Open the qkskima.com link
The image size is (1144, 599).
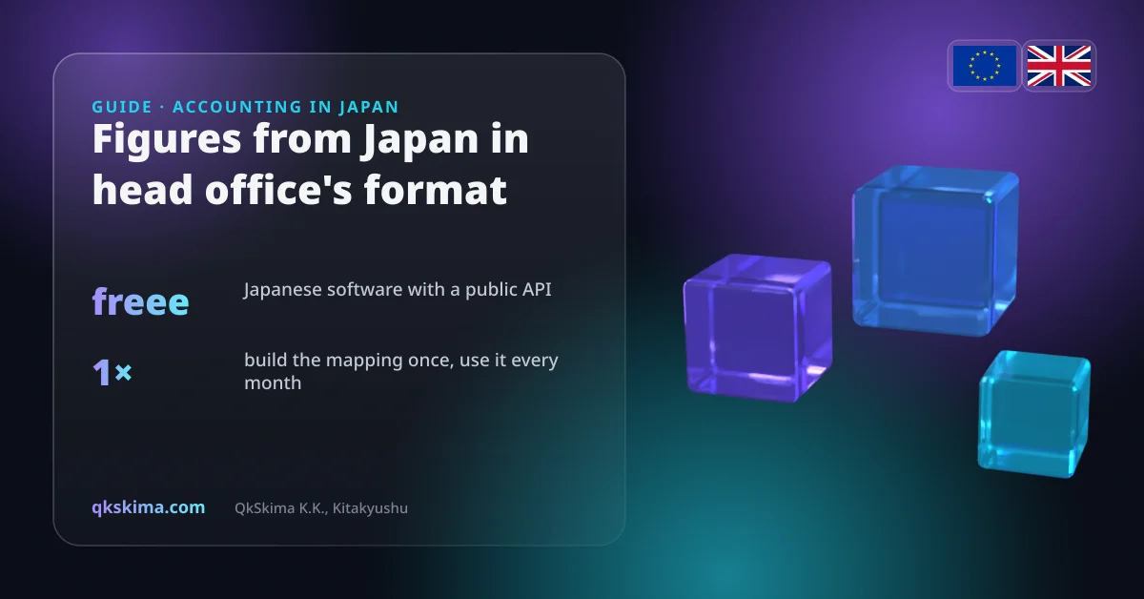148,507
